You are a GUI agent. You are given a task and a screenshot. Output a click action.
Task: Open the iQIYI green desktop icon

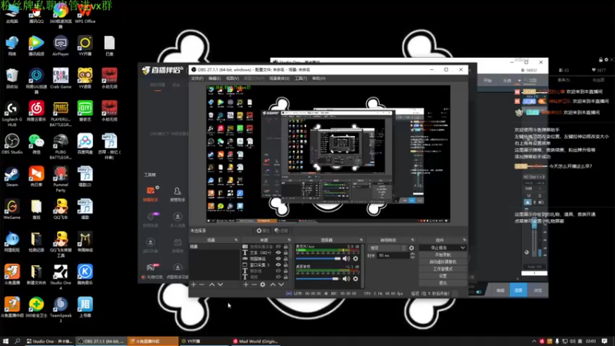pyautogui.click(x=85, y=111)
